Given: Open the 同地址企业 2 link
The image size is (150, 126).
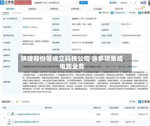Looking at the screenshot, I should tap(132, 66).
